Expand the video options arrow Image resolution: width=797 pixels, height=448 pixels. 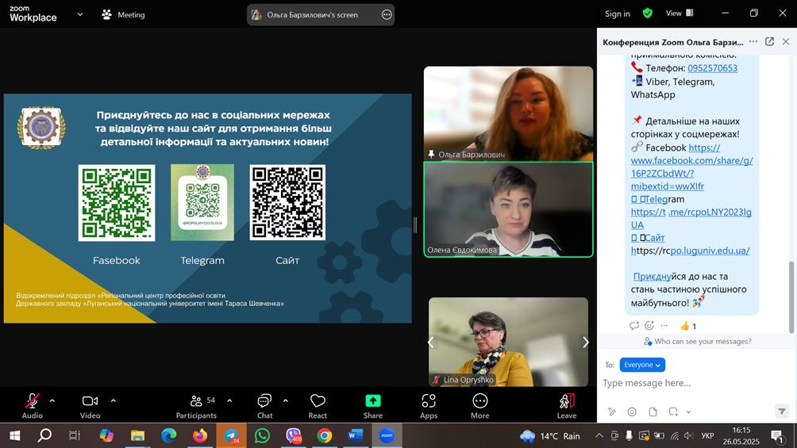113,400
